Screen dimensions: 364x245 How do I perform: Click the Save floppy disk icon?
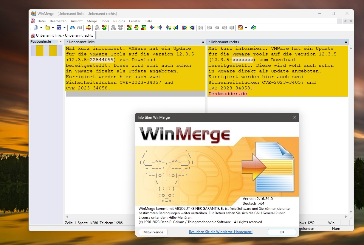click(x=59, y=28)
